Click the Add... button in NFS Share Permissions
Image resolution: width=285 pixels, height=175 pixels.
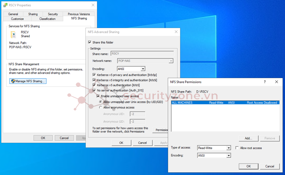(x=248, y=138)
